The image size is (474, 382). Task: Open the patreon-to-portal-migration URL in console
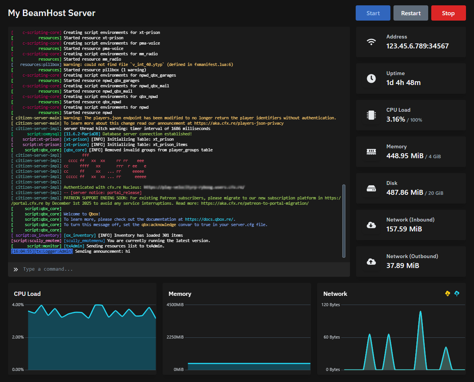click(255, 203)
